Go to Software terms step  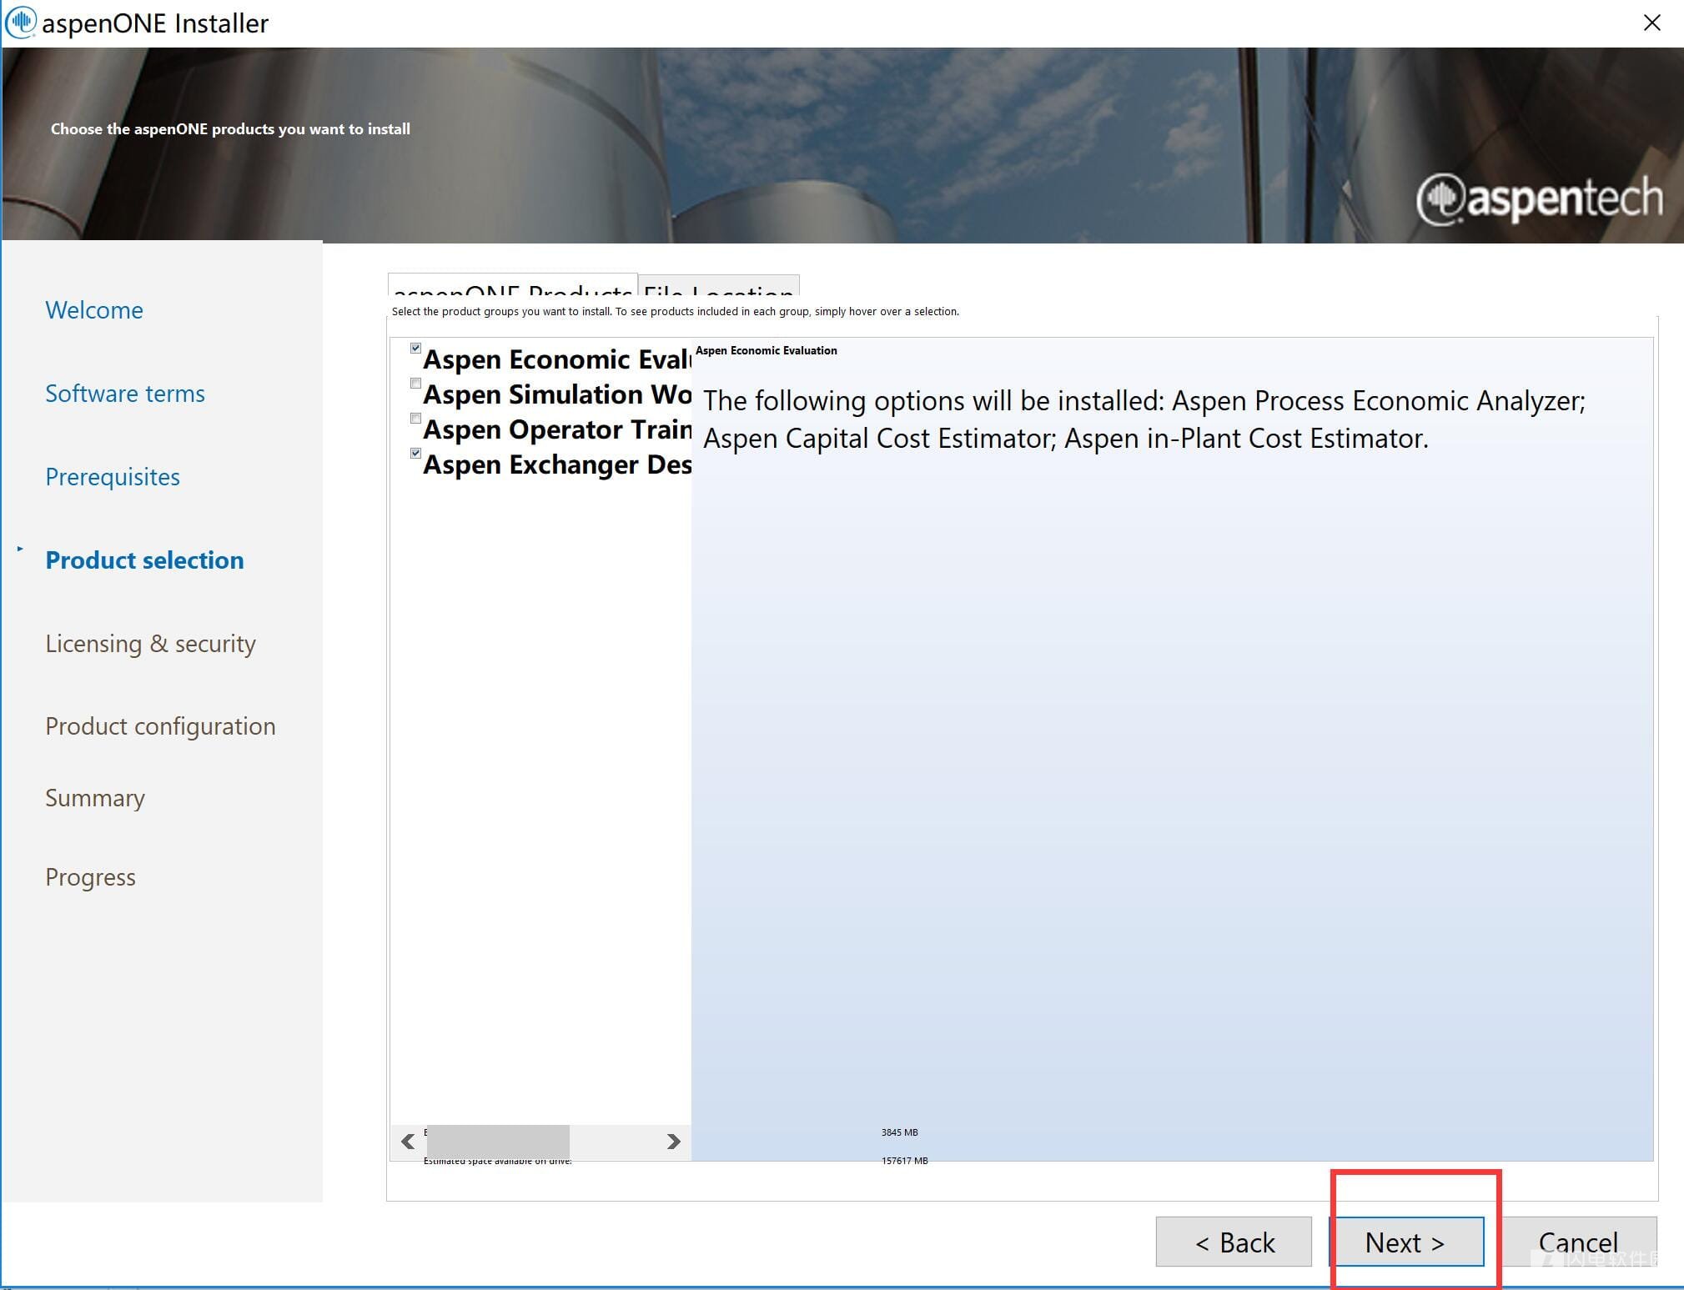pyautogui.click(x=125, y=394)
